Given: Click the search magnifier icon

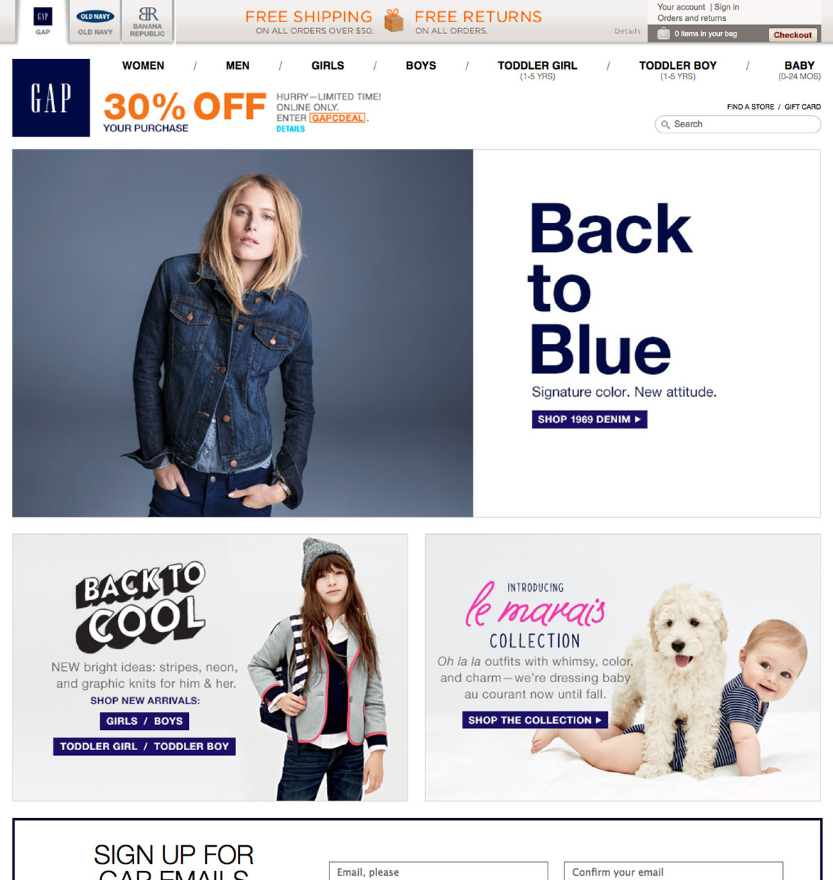Looking at the screenshot, I should tap(666, 124).
